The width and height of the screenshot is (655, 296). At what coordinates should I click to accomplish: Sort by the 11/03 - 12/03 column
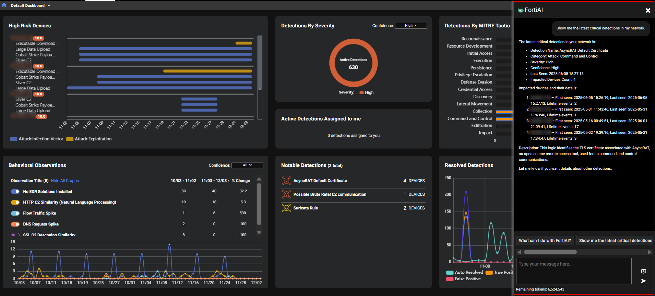click(x=215, y=181)
